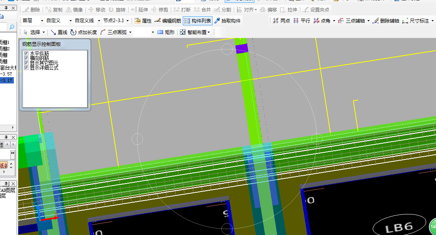Select the 点加长度 tool
This screenshot has height=235, width=436.
pos(84,32)
